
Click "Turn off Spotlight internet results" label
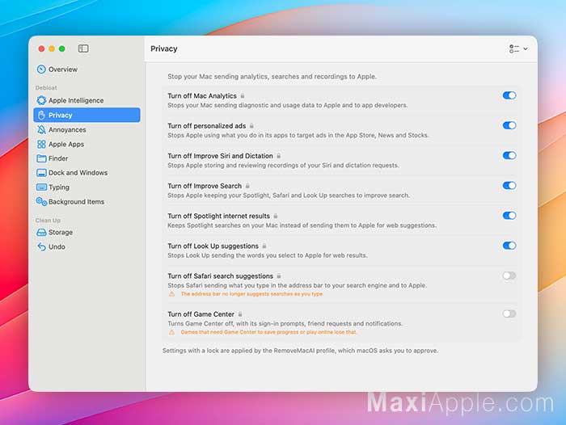(219, 216)
